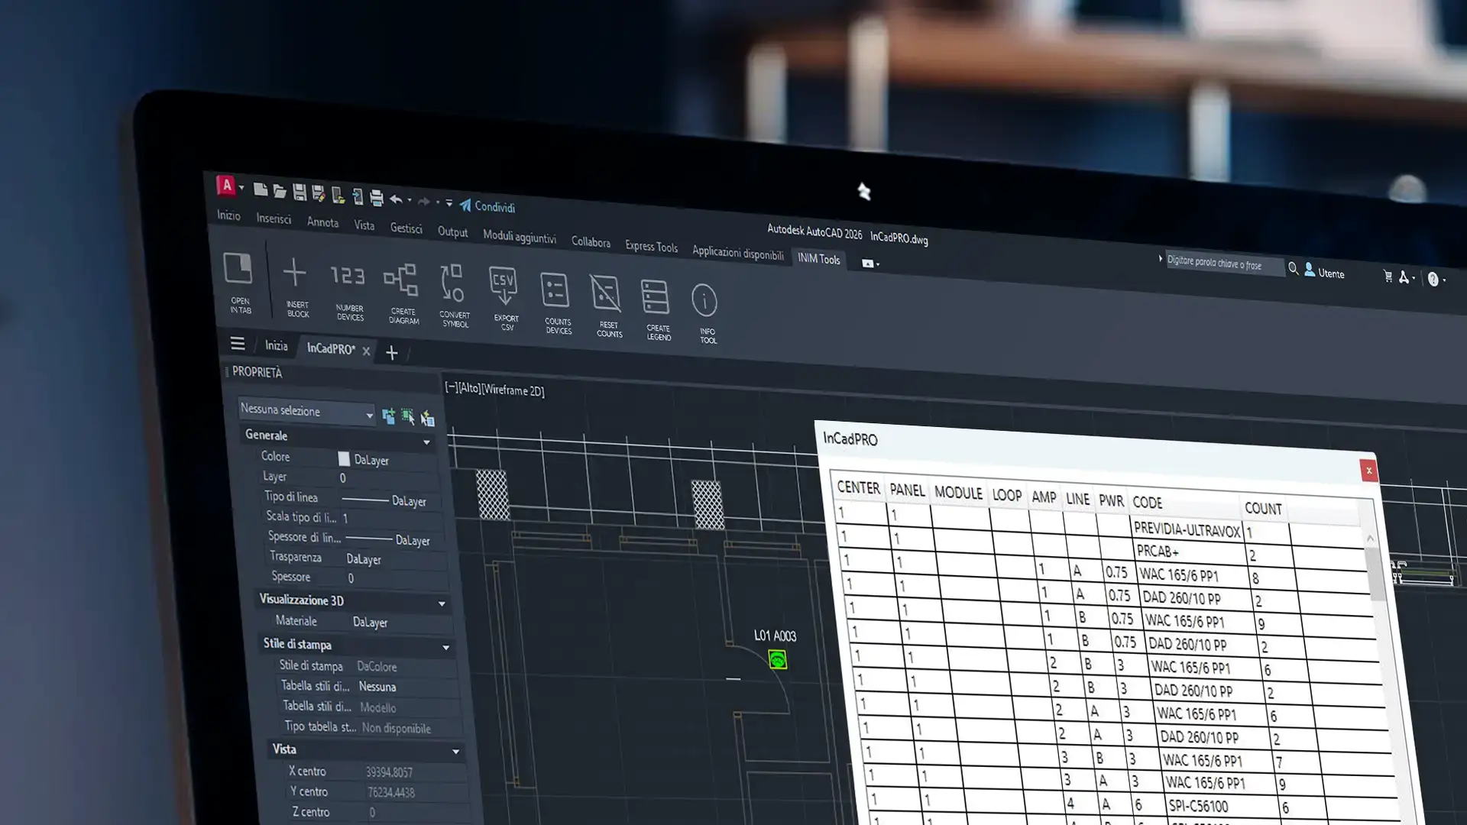Click the Convert Symbol tool

point(454,296)
